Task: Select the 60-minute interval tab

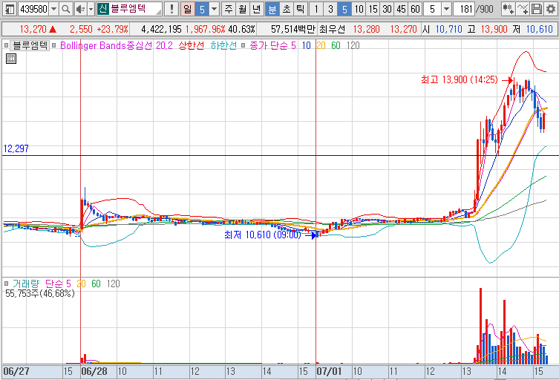Action: tap(415, 9)
